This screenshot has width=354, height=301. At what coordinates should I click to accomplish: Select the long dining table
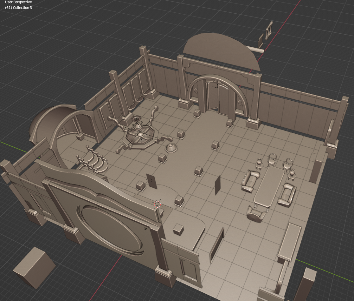tap(269, 186)
